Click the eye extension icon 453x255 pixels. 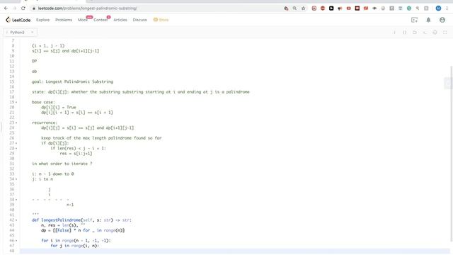[374, 8]
